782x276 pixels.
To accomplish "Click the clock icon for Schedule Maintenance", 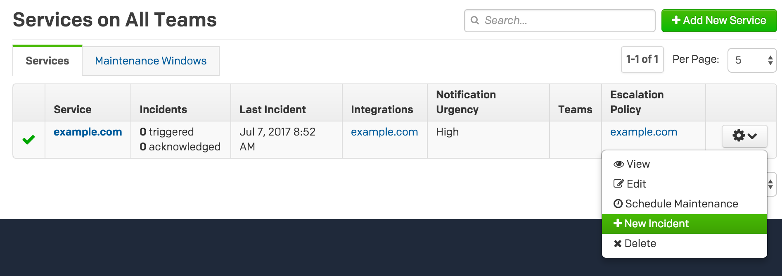I will 617,203.
